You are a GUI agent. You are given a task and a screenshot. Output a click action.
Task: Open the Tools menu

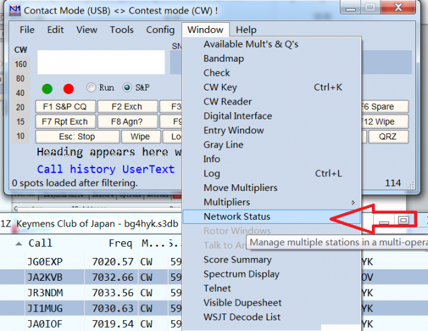pyautogui.click(x=122, y=29)
